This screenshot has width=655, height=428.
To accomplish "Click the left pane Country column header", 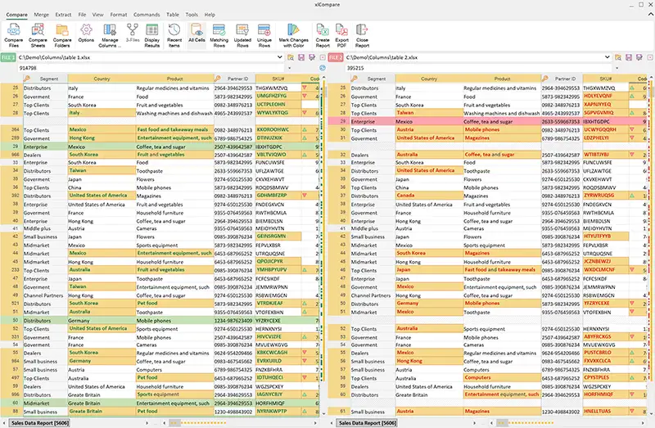I will [102, 79].
